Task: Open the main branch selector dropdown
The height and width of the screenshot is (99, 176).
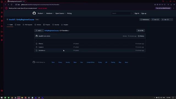Action: point(39,31)
